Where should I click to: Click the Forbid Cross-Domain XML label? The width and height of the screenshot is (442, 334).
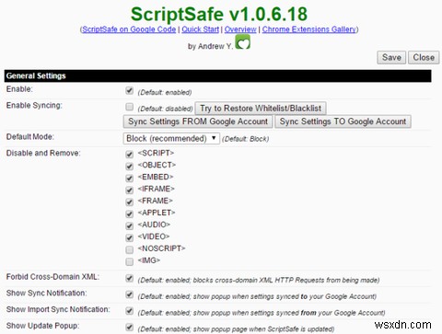click(52, 277)
